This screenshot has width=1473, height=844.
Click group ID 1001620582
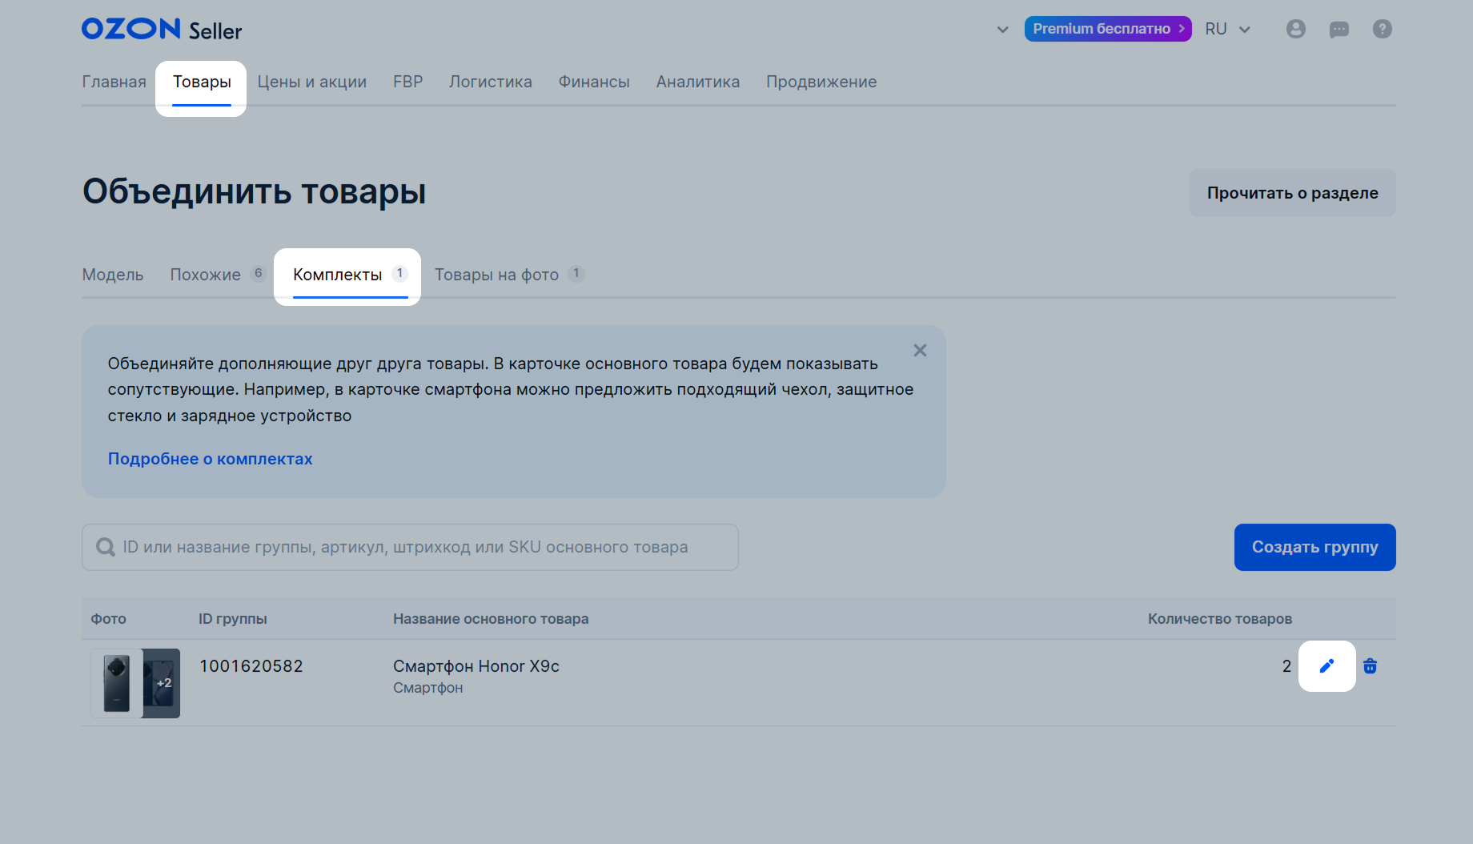(x=251, y=666)
